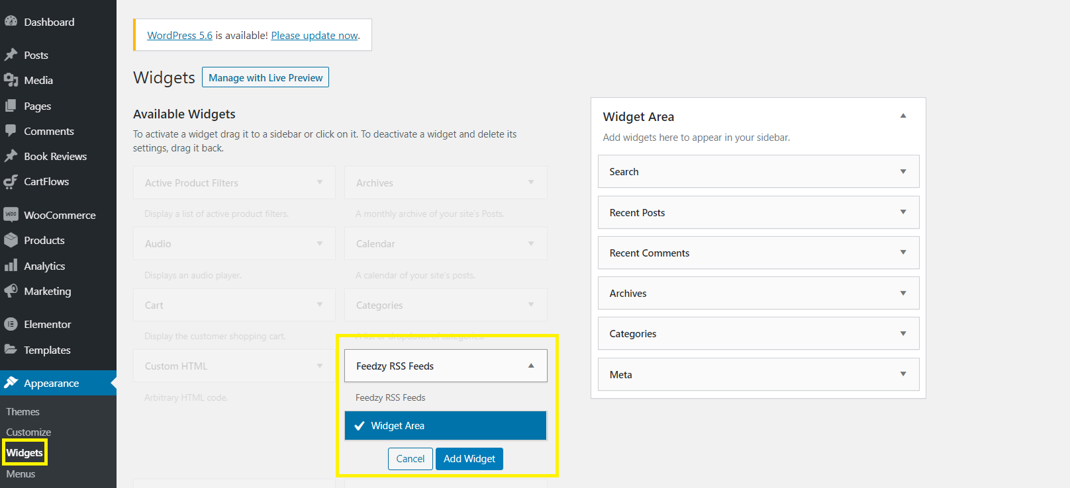Viewport: 1070px width, 488px height.
Task: Click the Marketing megaphone icon
Action: [11, 291]
